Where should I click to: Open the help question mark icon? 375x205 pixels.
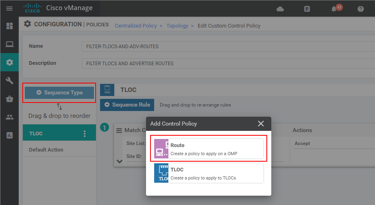tap(360, 9)
